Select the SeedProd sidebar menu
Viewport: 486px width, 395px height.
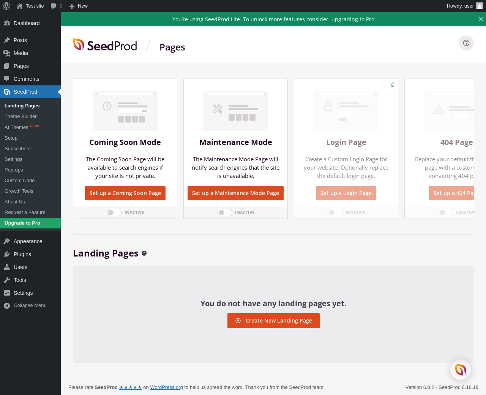30,92
